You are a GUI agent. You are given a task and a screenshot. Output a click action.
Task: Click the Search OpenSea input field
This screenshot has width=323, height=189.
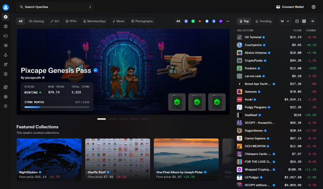[56, 7]
